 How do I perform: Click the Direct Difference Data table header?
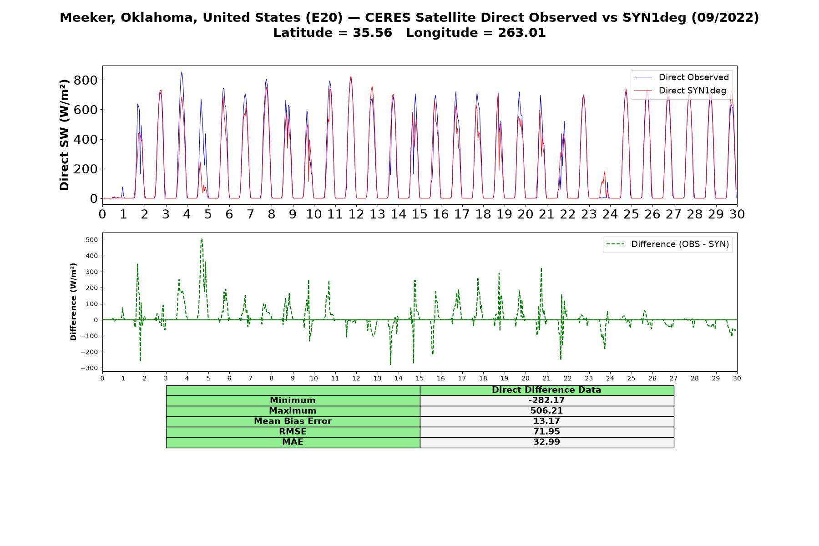tap(547, 390)
